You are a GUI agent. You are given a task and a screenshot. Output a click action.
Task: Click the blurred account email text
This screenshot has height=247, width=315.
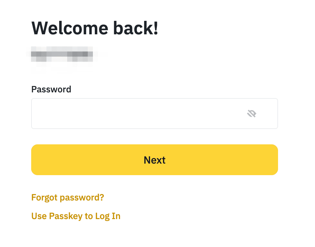coord(62,54)
